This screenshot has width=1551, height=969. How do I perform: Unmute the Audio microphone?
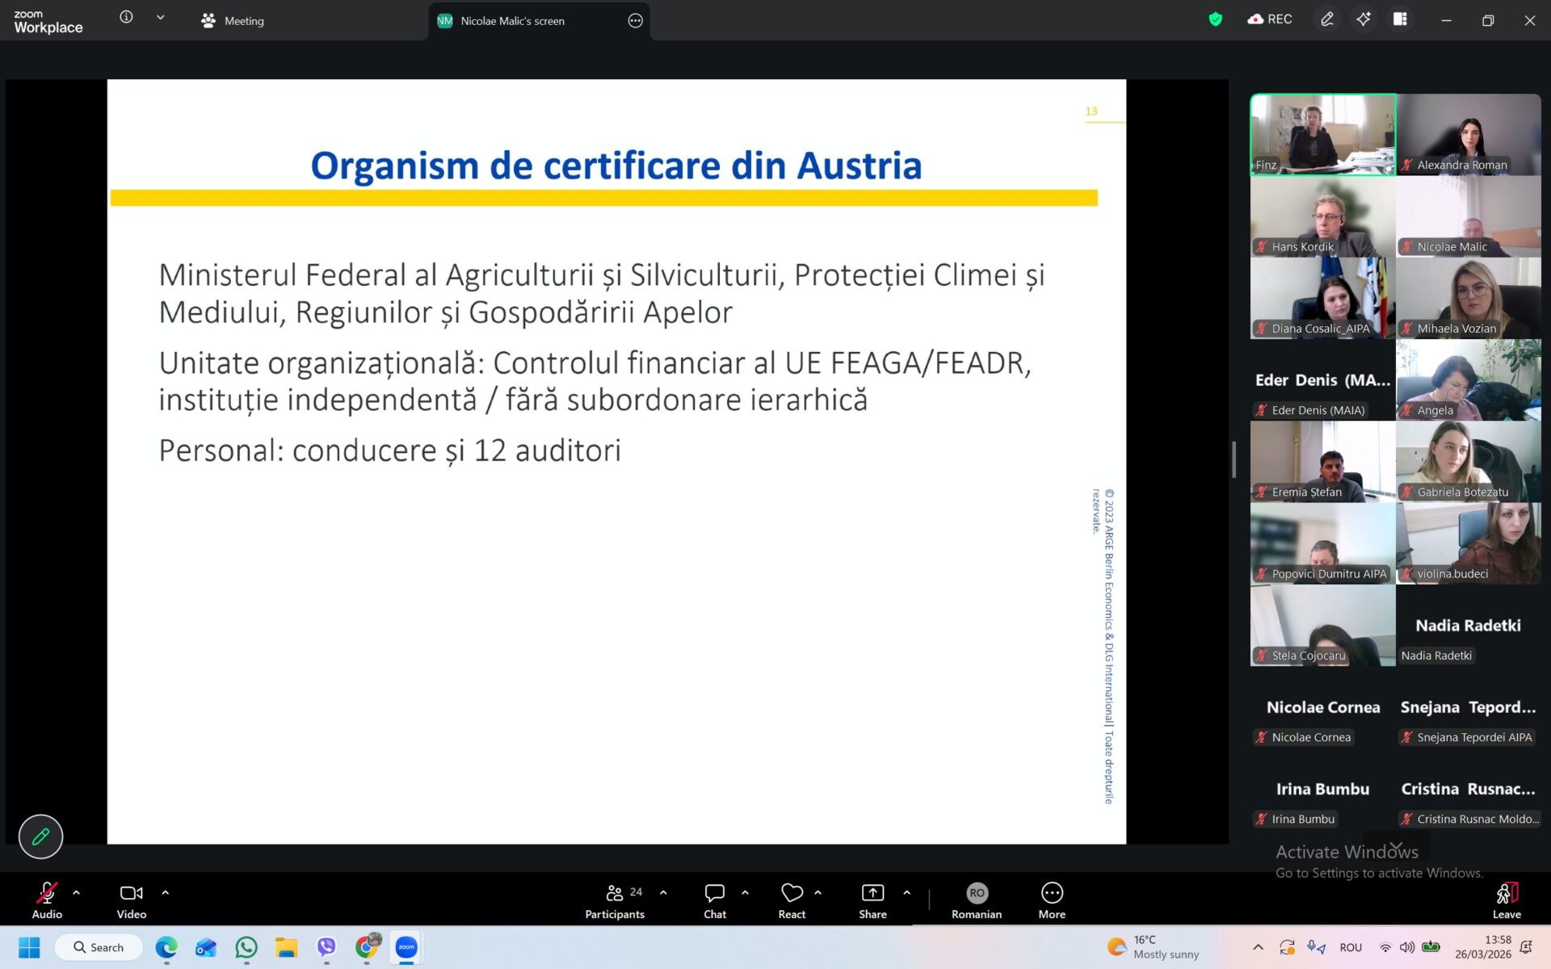[47, 900]
